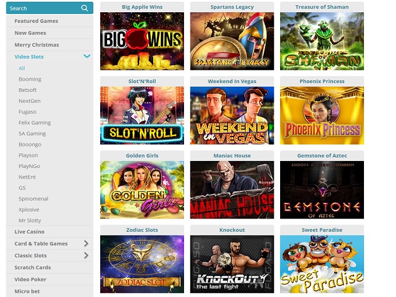The image size is (396, 297).
Task: Open Golden Girls game thumbnail
Action: pyautogui.click(x=142, y=190)
